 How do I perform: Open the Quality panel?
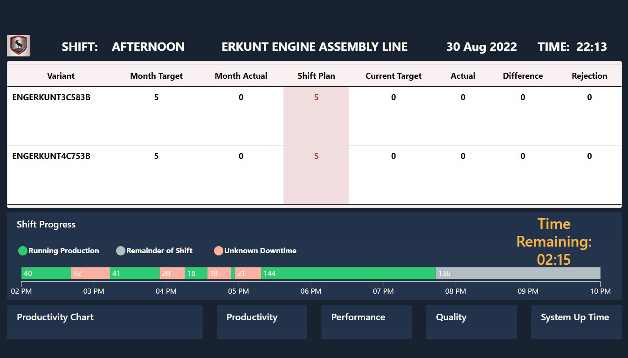[x=471, y=322]
